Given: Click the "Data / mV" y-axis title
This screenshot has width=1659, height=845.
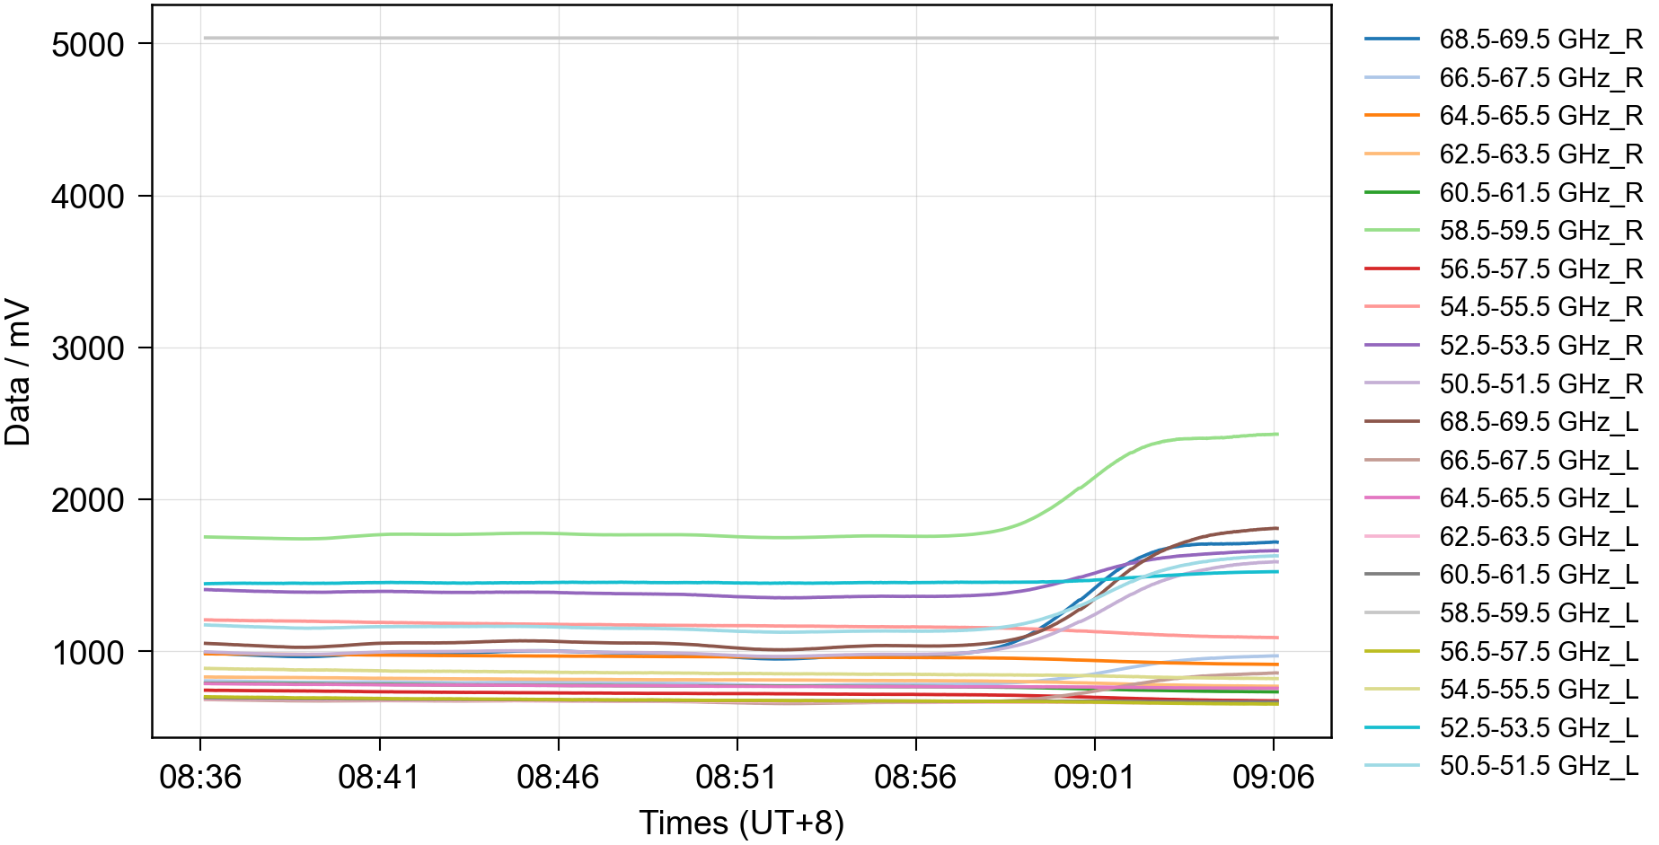Looking at the screenshot, I should (x=18, y=373).
